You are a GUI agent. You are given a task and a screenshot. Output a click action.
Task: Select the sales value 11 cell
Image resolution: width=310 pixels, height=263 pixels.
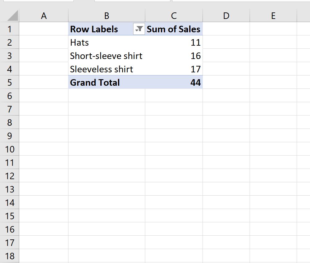174,43
